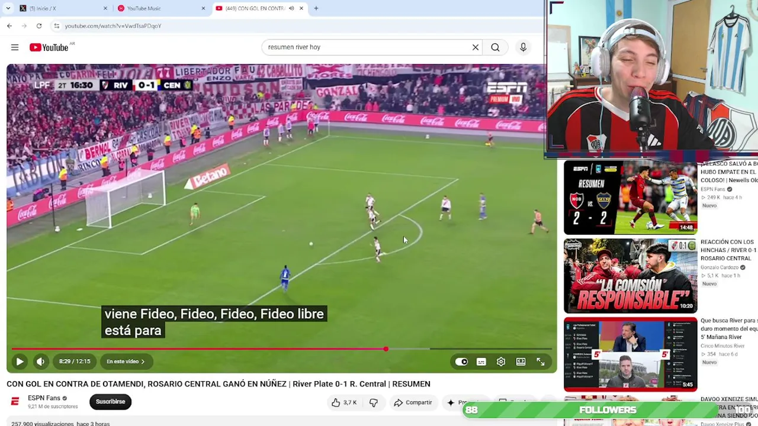Screen dimensions: 758x426
Task: Close the current YouTube video tab
Action: click(x=301, y=8)
